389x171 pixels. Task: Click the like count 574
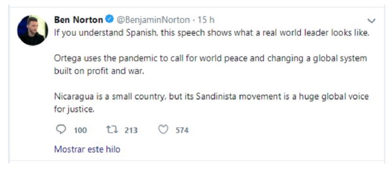[182, 130]
